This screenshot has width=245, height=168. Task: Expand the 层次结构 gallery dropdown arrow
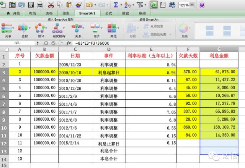point(64,28)
